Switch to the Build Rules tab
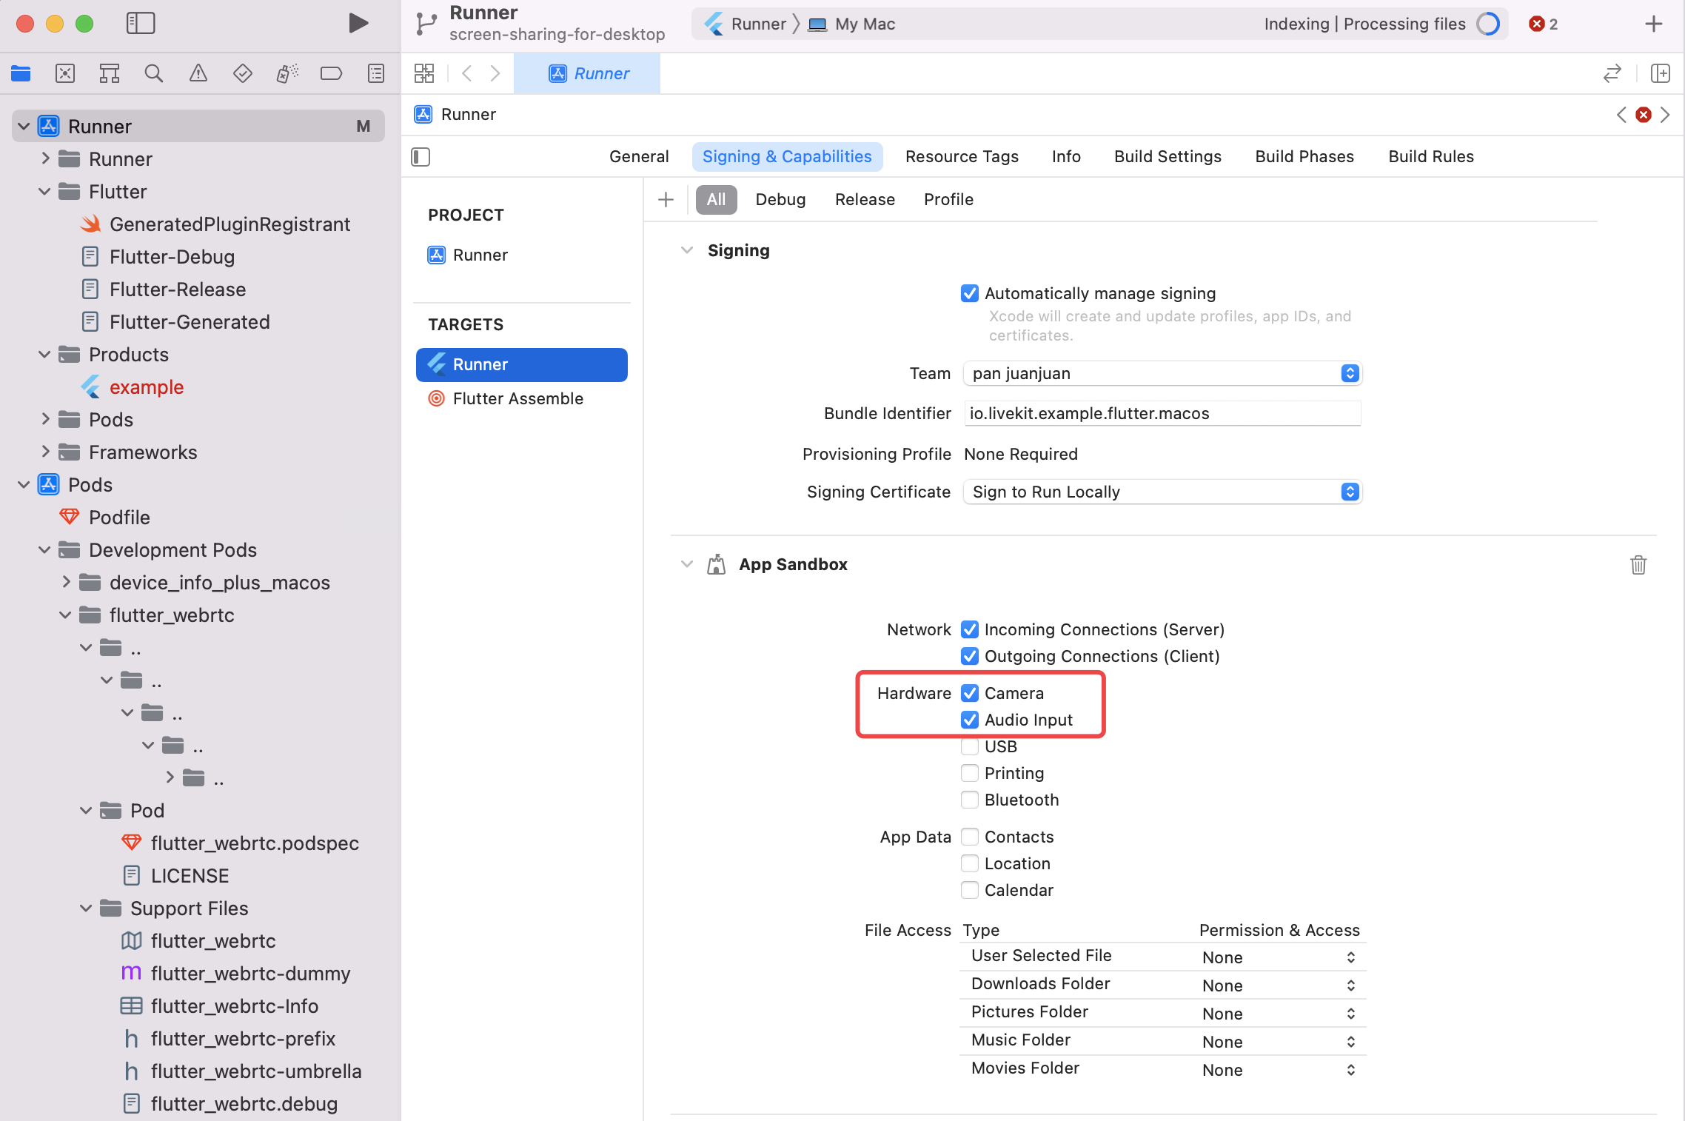1685x1121 pixels. (1431, 157)
